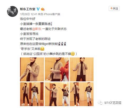
Task: Click the blue V verification badge
Action: click(38, 9)
